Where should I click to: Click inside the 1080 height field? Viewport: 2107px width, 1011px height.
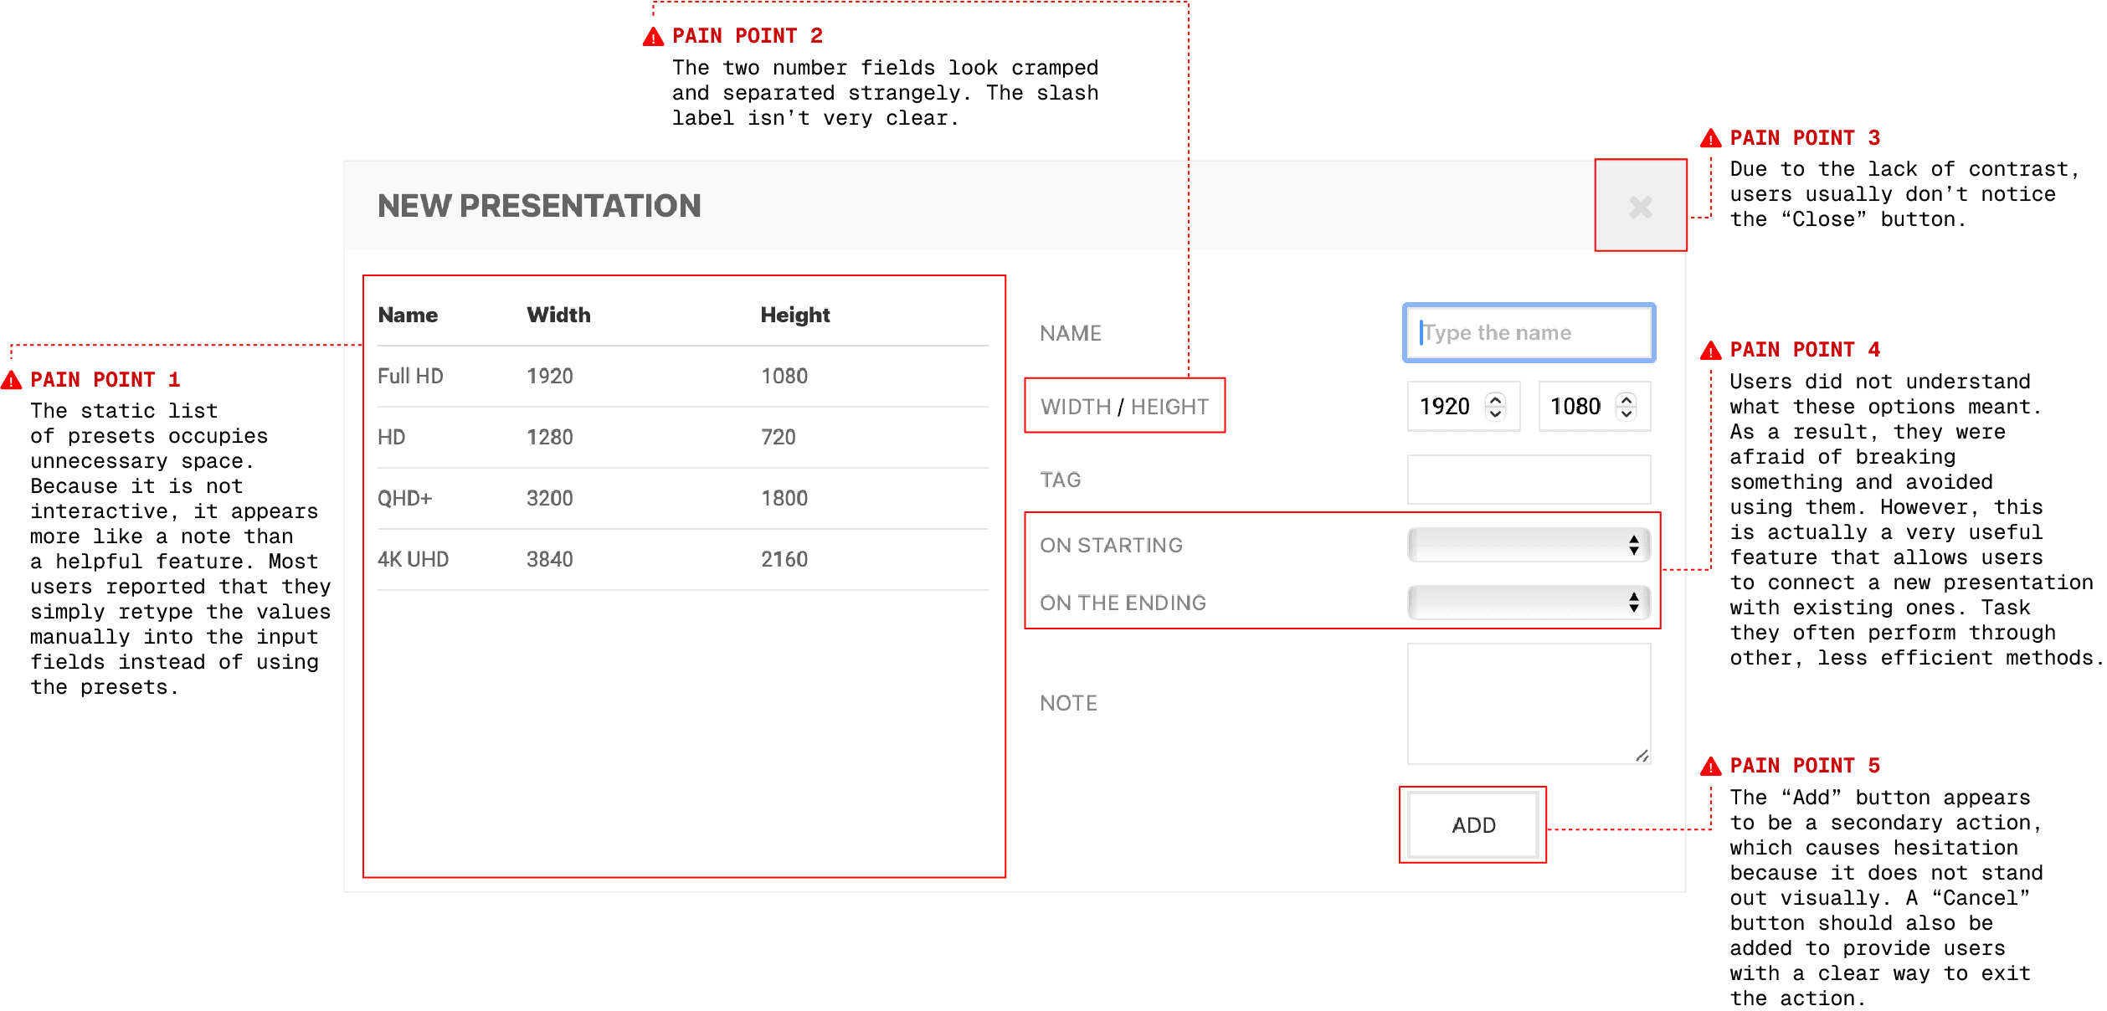tap(1575, 407)
